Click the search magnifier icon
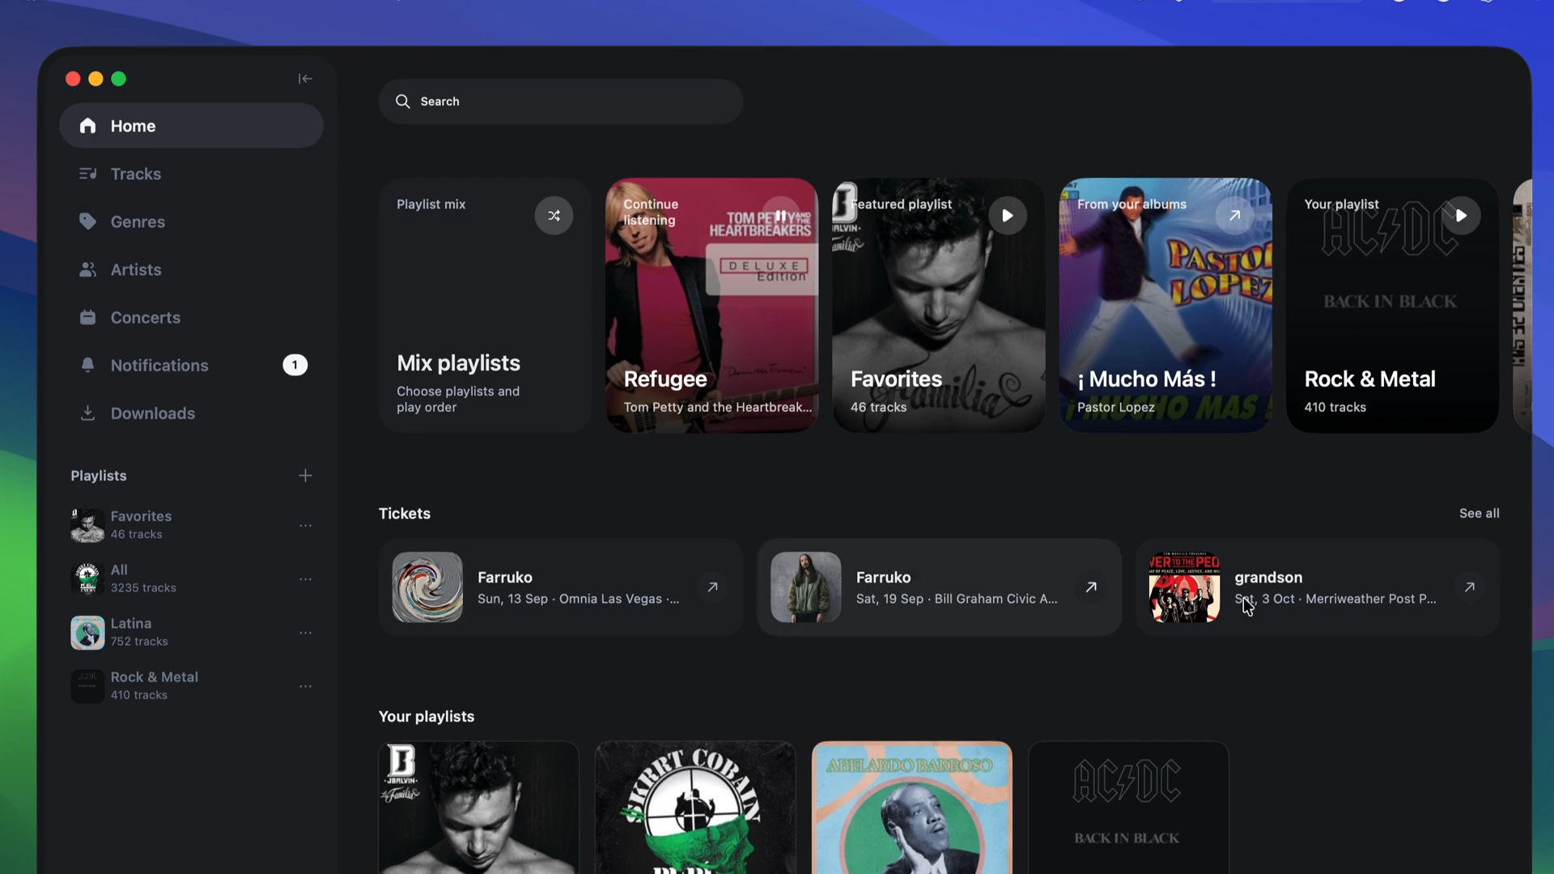Screen dimensions: 1554x874 point(402,101)
